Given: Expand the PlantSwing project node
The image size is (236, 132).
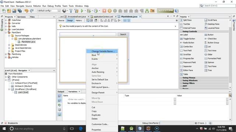Looking at the screenshot, I should coord(6,54).
